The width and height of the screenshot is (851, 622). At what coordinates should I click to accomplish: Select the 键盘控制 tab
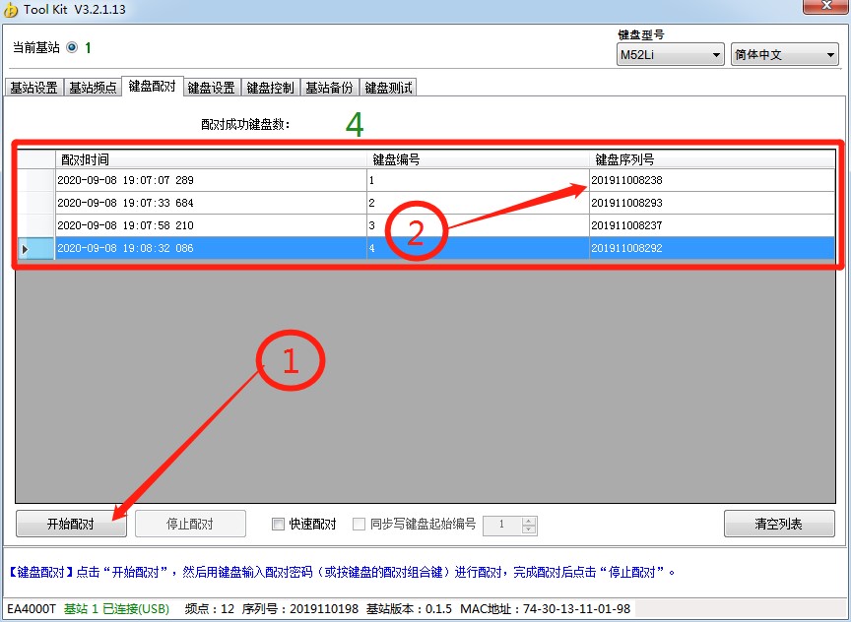coord(270,88)
